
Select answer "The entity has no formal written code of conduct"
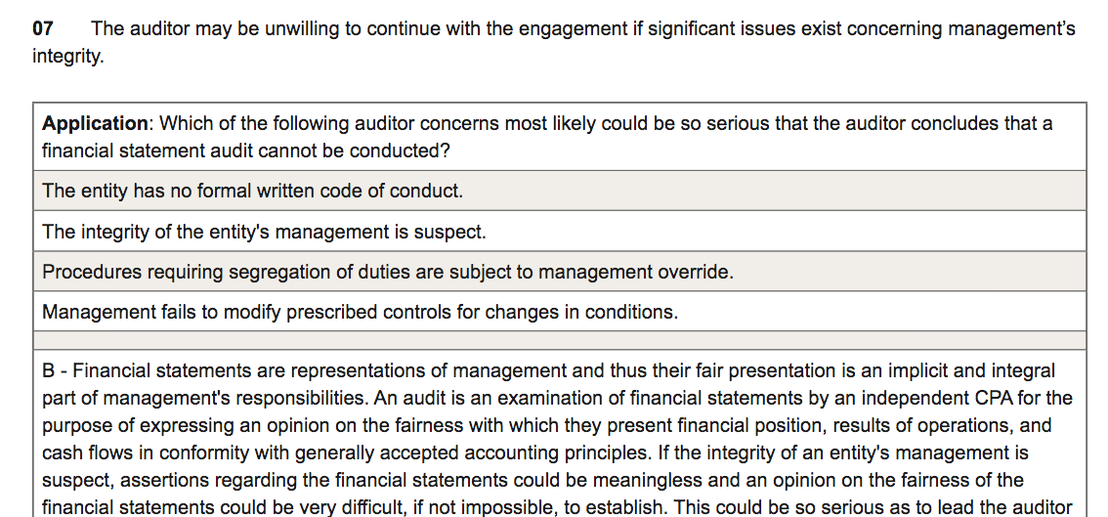[252, 192]
